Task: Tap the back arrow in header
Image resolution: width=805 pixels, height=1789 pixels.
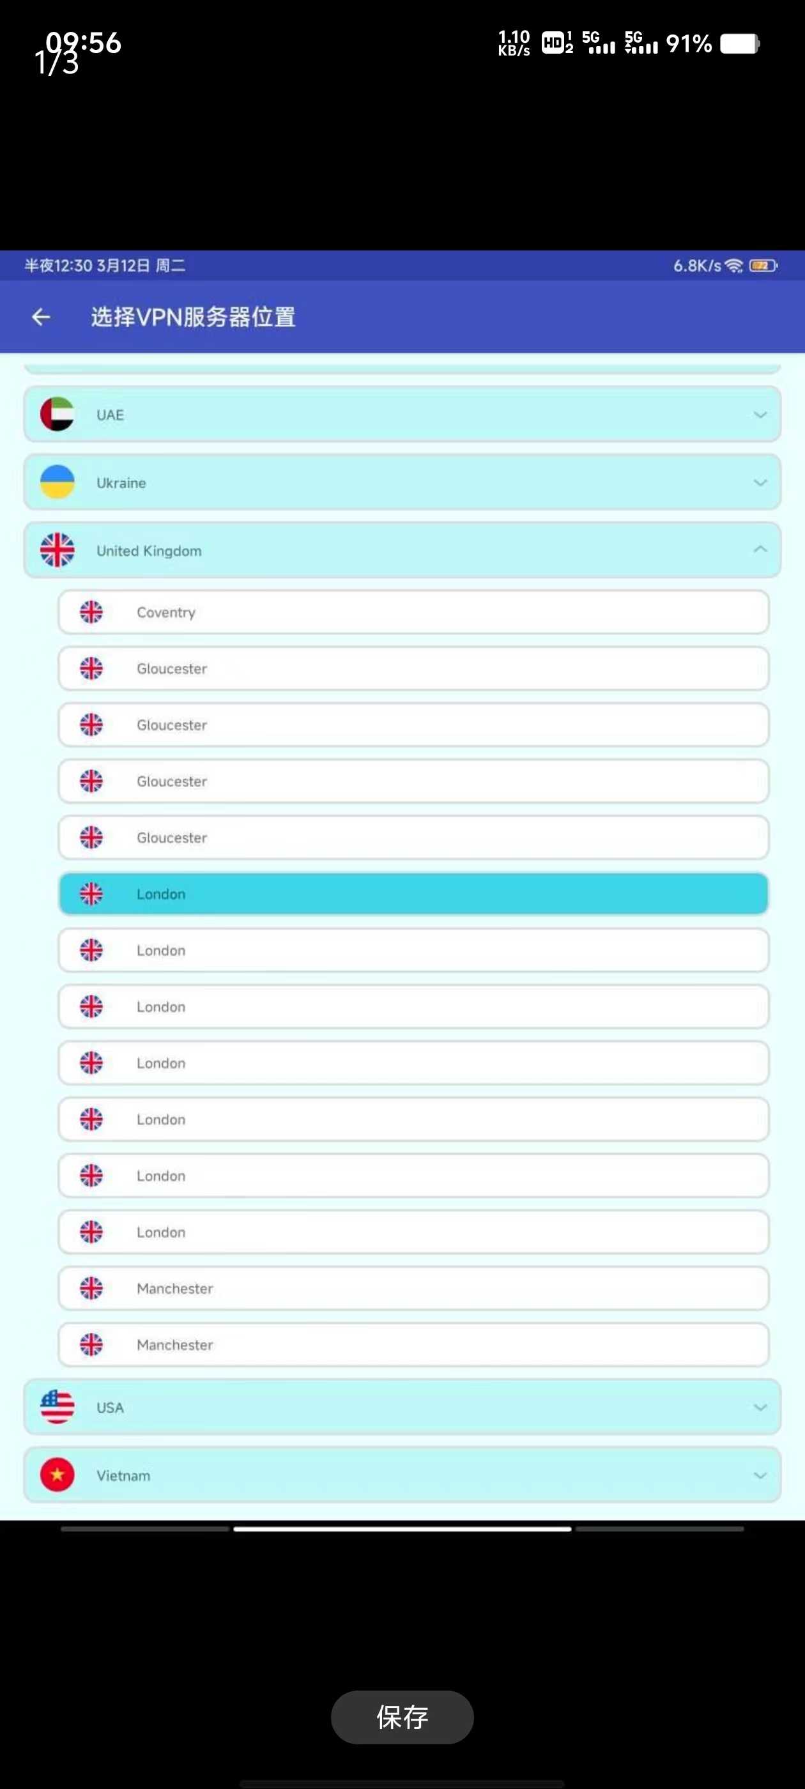Action: click(x=41, y=317)
